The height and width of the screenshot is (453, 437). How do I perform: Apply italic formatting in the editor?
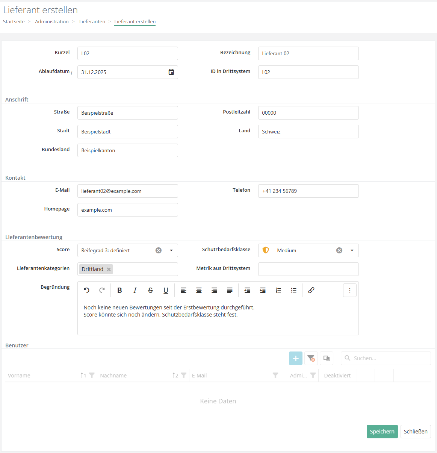135,290
